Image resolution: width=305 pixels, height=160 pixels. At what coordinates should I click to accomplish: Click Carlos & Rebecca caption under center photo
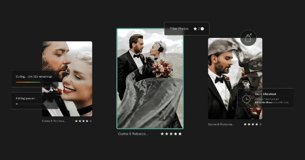pos(133,134)
